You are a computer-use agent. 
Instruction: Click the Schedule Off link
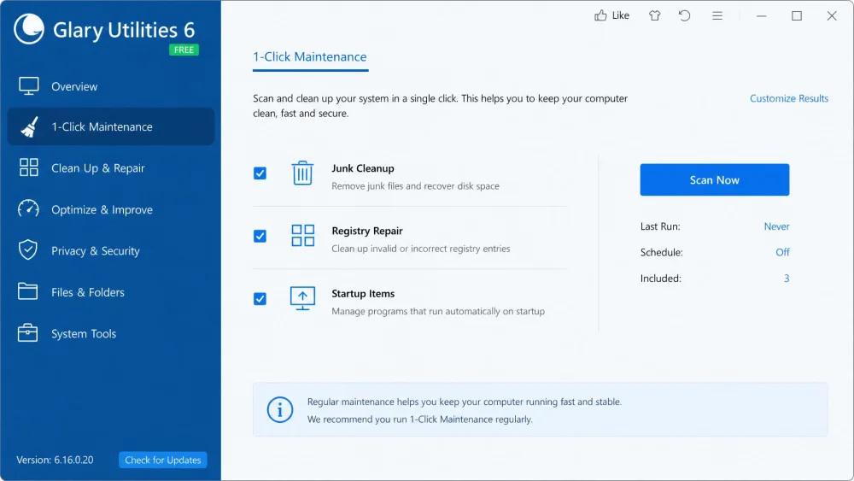tap(782, 252)
